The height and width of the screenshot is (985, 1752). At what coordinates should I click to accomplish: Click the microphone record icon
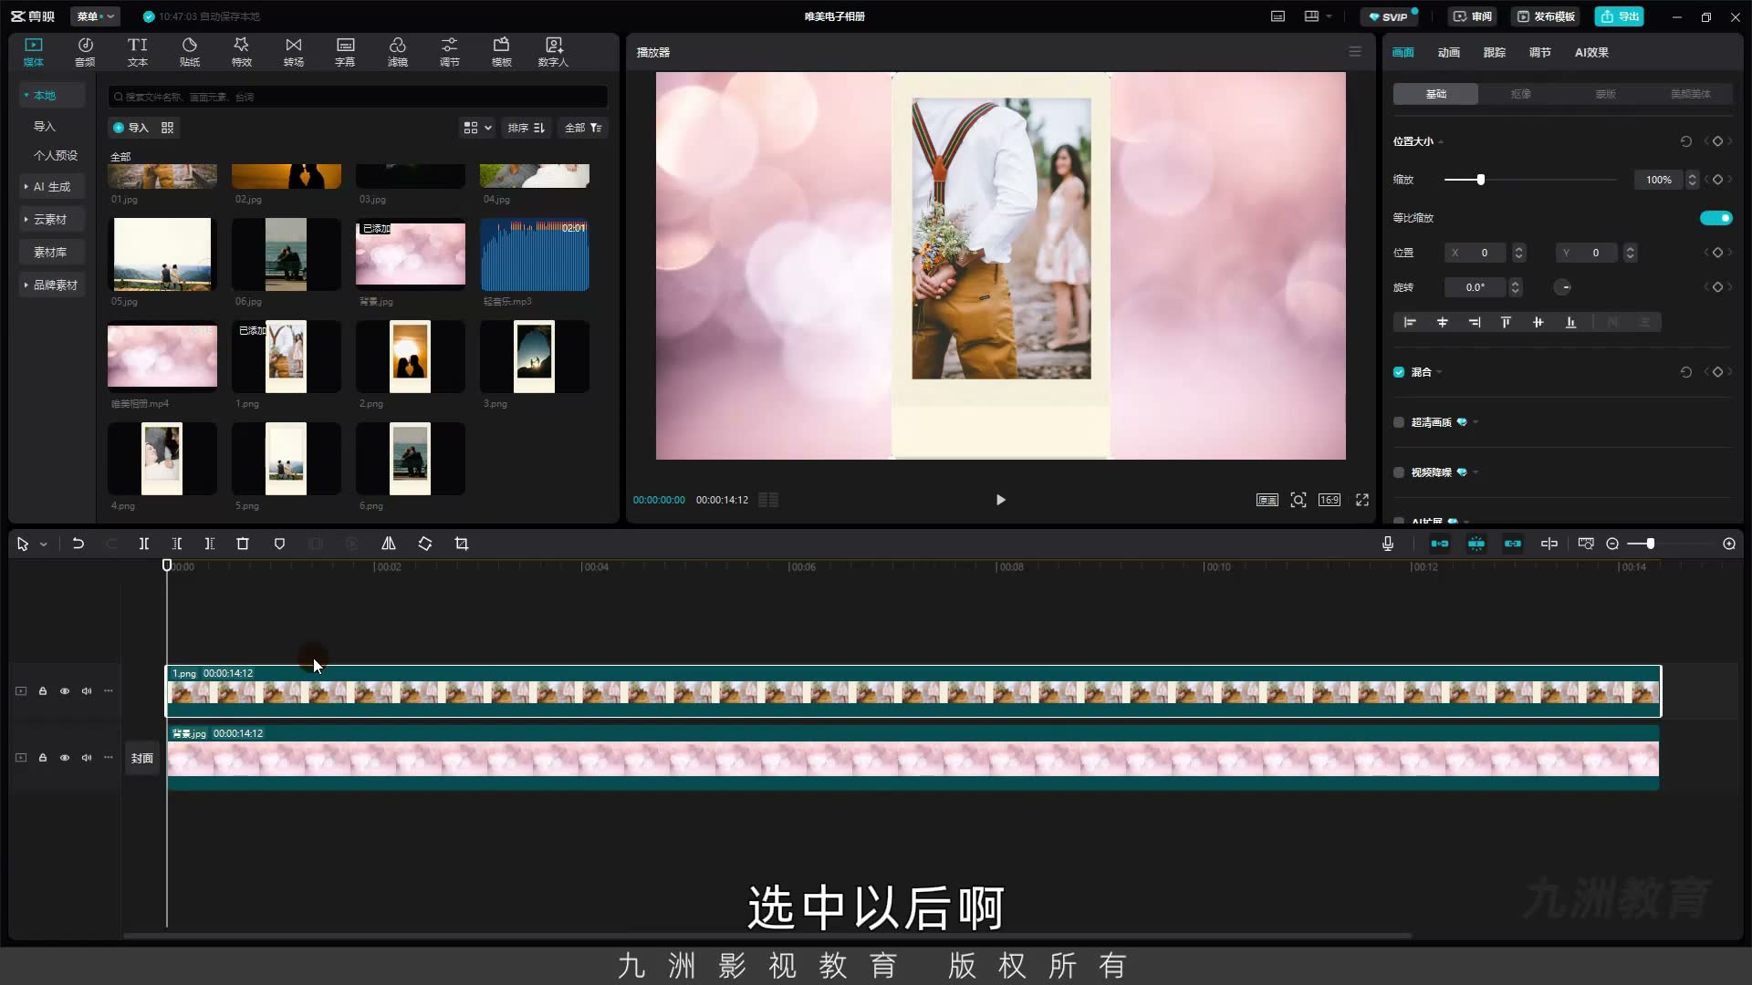1388,544
